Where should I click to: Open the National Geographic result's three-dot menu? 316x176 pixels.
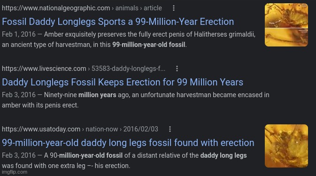(174, 8)
